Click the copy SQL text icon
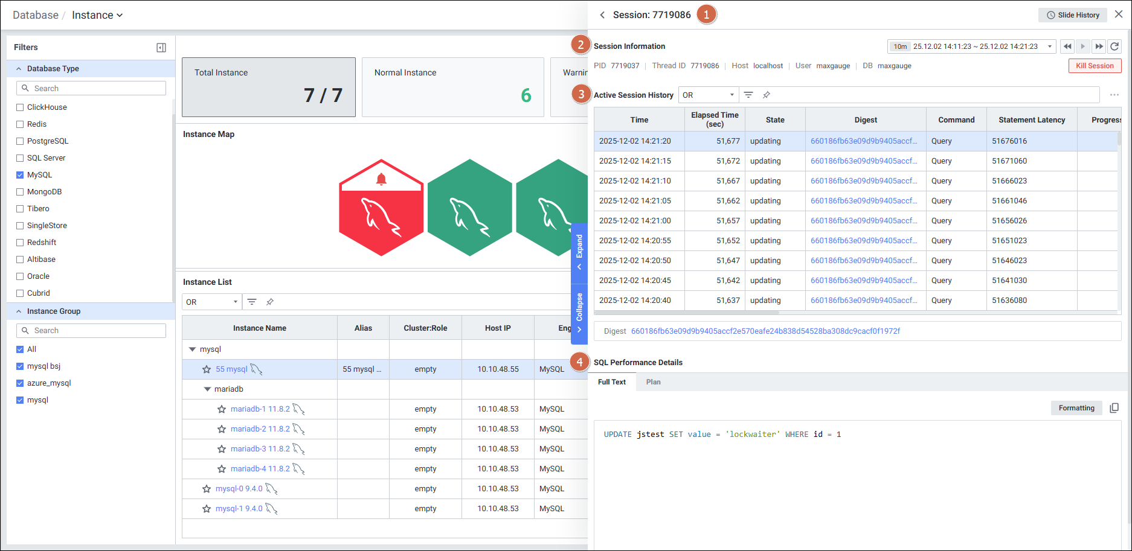This screenshot has width=1132, height=551. [1114, 408]
